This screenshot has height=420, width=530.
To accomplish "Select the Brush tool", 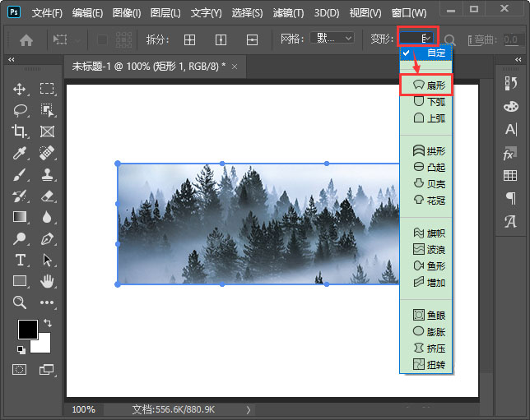I will coord(19,174).
